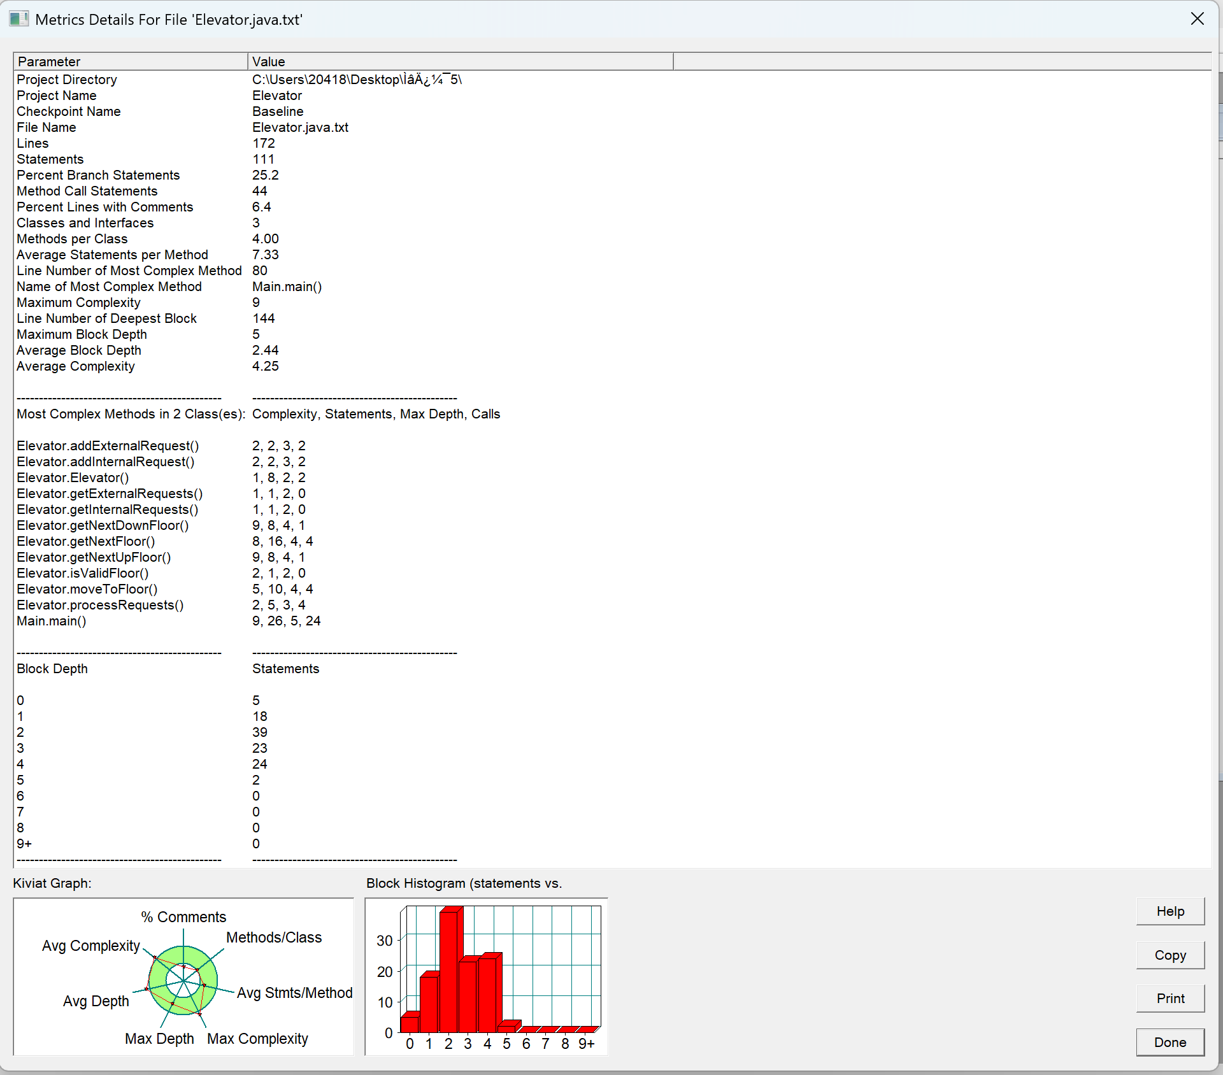The image size is (1223, 1075).
Task: Click the Help button
Action: tap(1169, 911)
